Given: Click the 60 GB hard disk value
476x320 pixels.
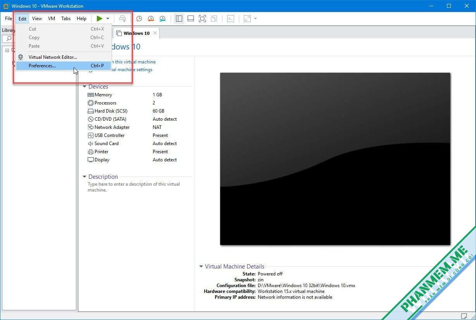Looking at the screenshot, I should click(x=159, y=111).
